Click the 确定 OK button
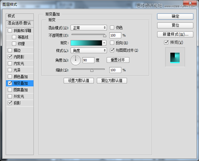This screenshot has width=199, height=161. (x=175, y=17)
